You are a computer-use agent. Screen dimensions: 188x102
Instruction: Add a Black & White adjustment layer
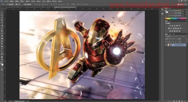click(x=174, y=28)
